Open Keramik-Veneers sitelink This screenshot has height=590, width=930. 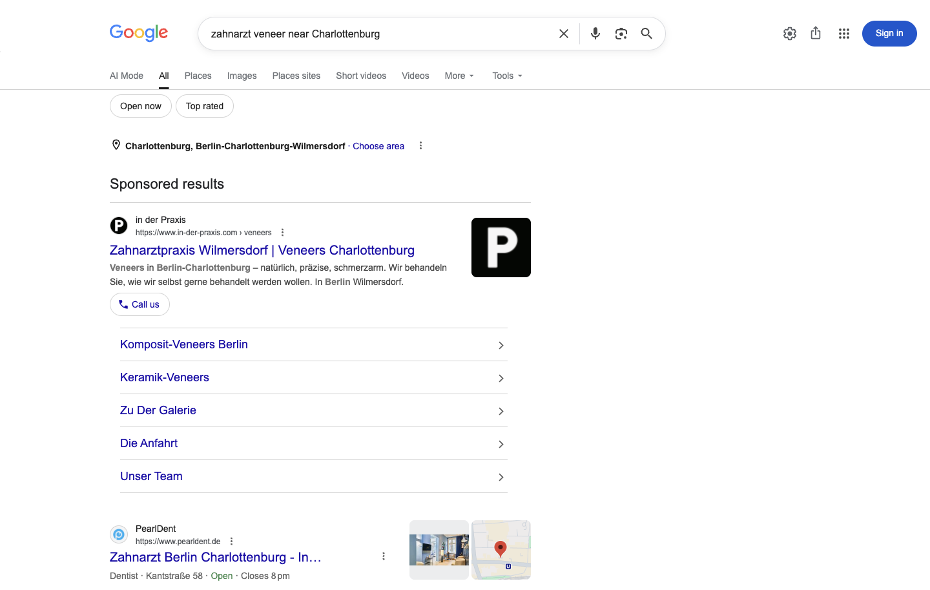pos(165,377)
